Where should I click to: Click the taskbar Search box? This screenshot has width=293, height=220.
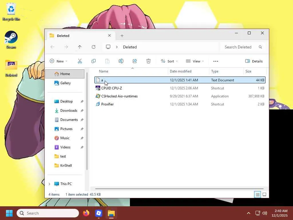[x=48, y=213]
